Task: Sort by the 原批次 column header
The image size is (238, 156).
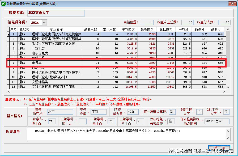Action: point(24,29)
